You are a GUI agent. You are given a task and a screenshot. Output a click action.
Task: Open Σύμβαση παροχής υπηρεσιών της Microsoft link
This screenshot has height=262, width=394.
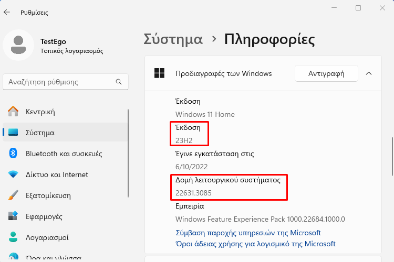[248, 233]
